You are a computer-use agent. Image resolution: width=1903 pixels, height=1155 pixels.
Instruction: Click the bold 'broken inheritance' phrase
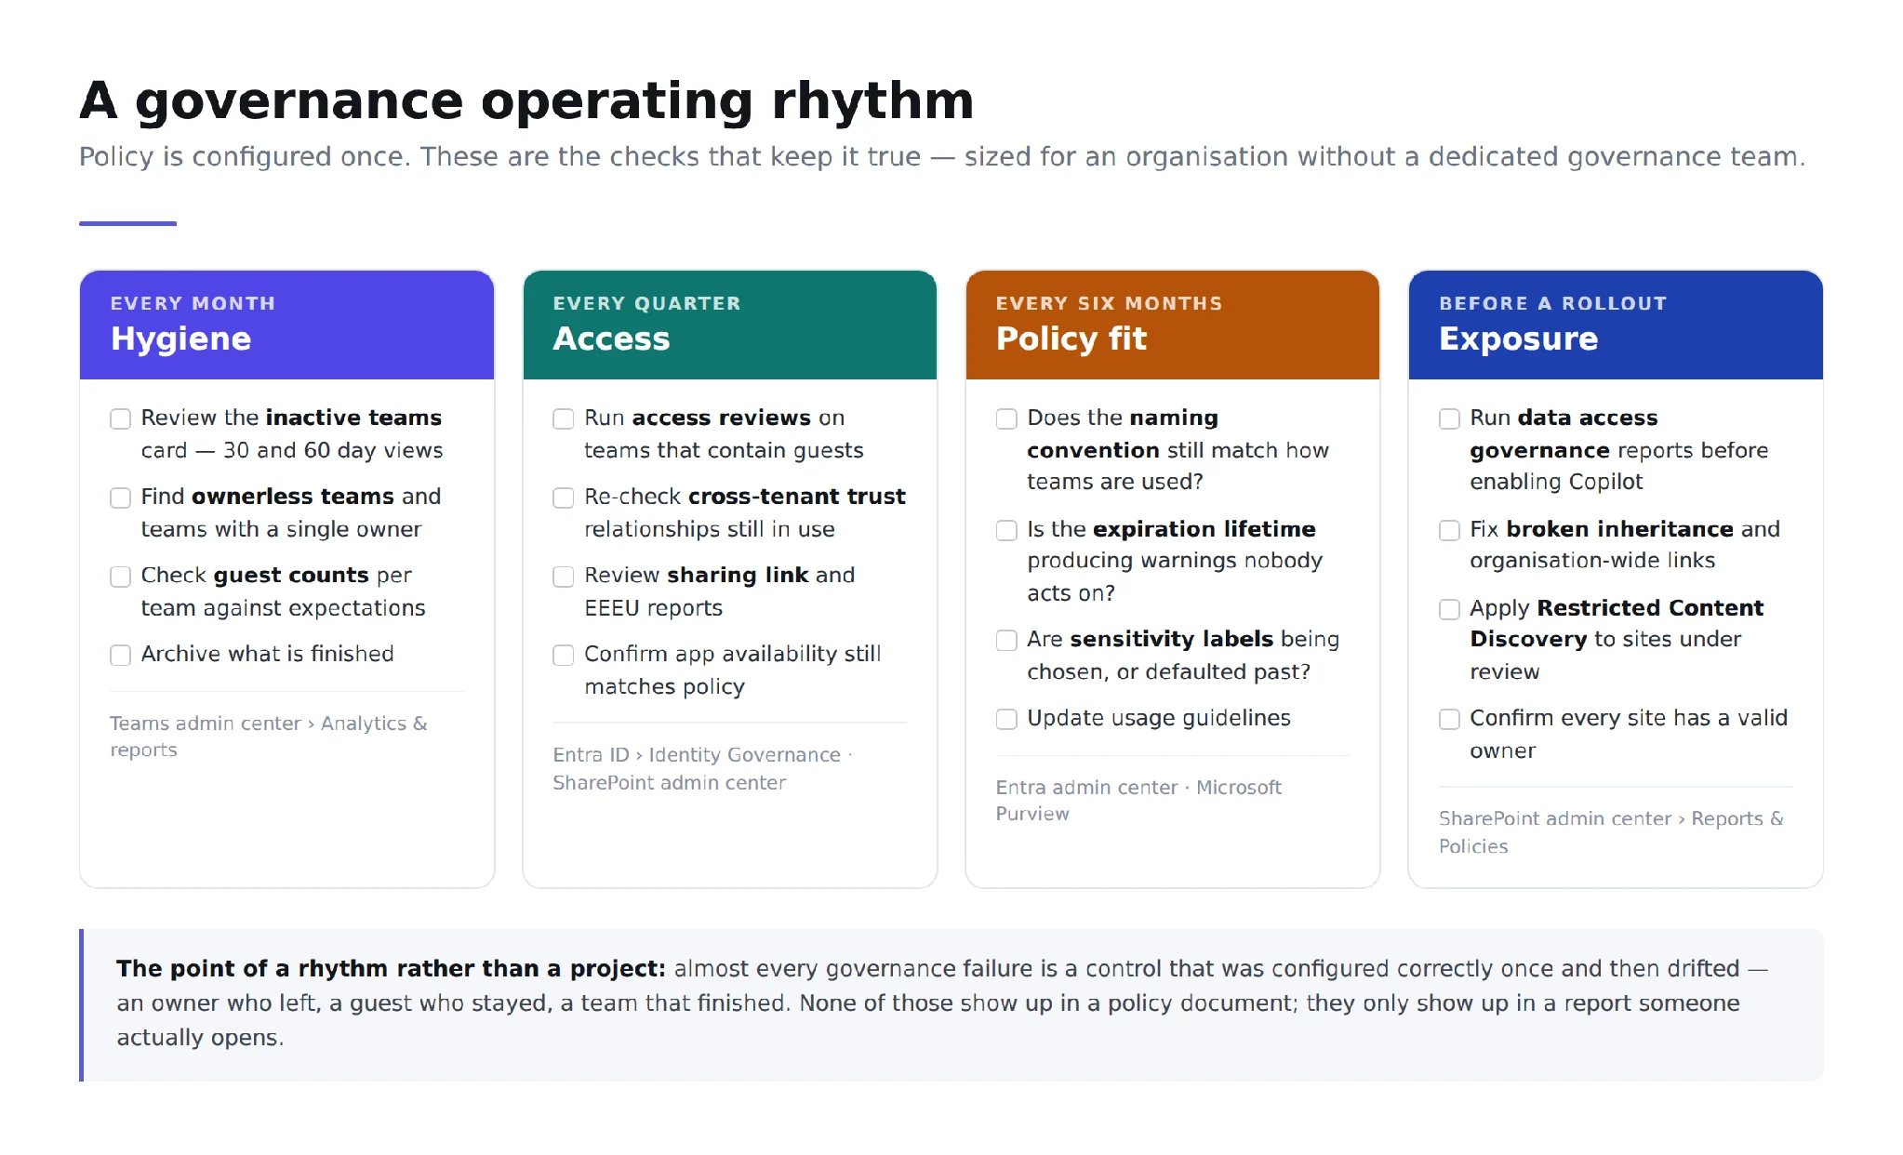tap(1620, 528)
